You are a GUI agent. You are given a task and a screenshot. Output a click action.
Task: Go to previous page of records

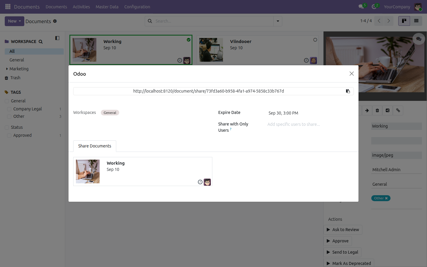379,21
